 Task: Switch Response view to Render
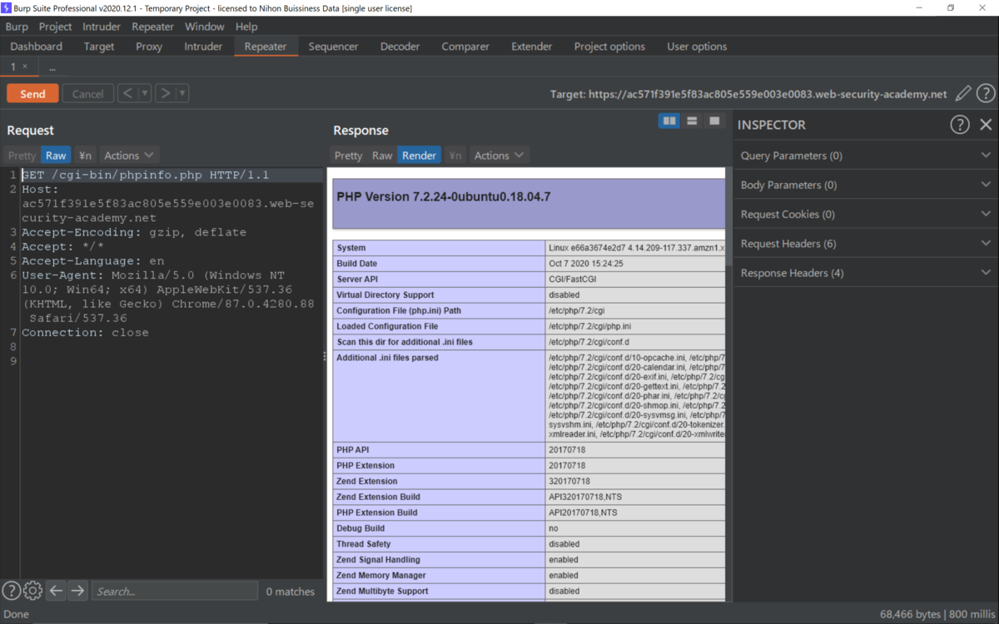click(419, 156)
